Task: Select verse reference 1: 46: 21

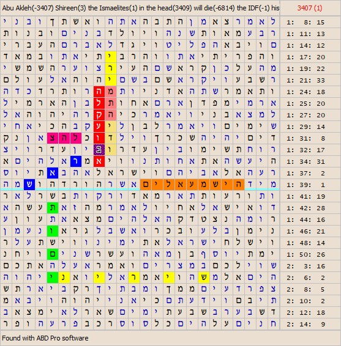Action: [305, 231]
